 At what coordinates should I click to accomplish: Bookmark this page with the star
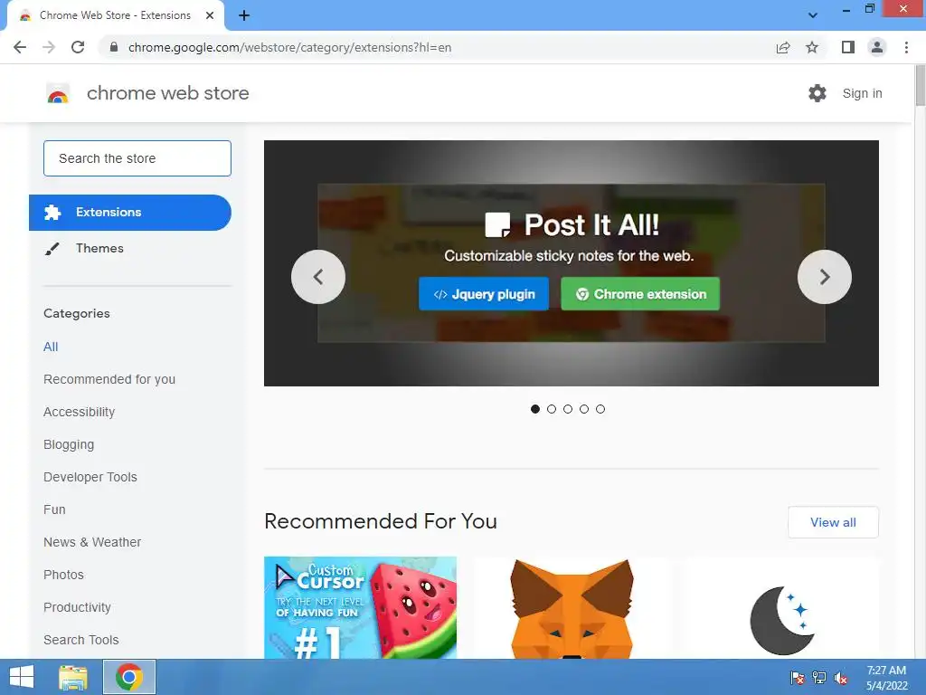812,47
